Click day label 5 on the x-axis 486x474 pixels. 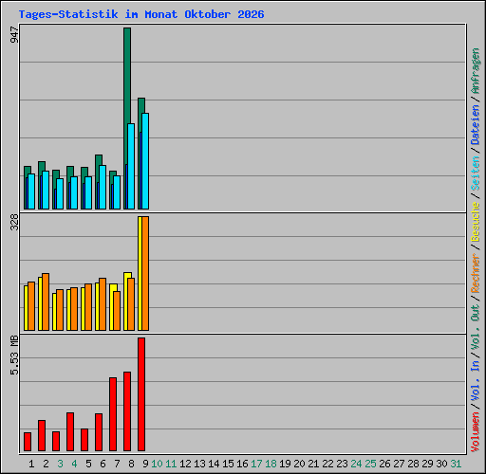[x=88, y=464]
